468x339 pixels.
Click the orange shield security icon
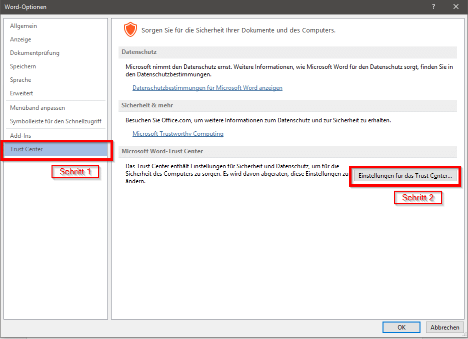click(x=130, y=30)
